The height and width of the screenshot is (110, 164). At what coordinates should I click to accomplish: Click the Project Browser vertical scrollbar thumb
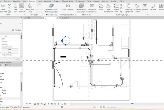(x=21, y=87)
